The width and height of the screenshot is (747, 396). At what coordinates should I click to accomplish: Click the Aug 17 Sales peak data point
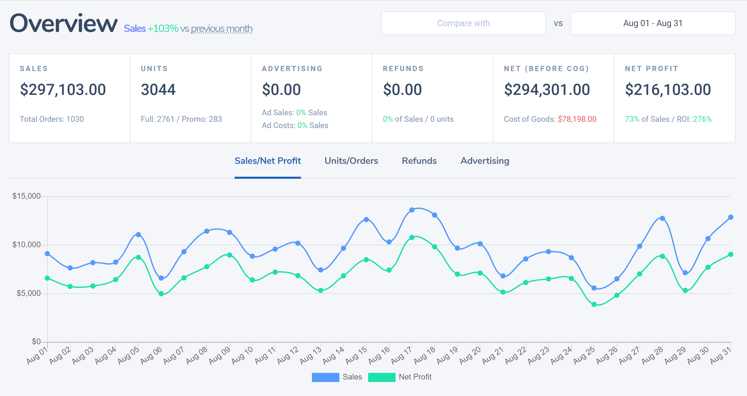point(412,210)
